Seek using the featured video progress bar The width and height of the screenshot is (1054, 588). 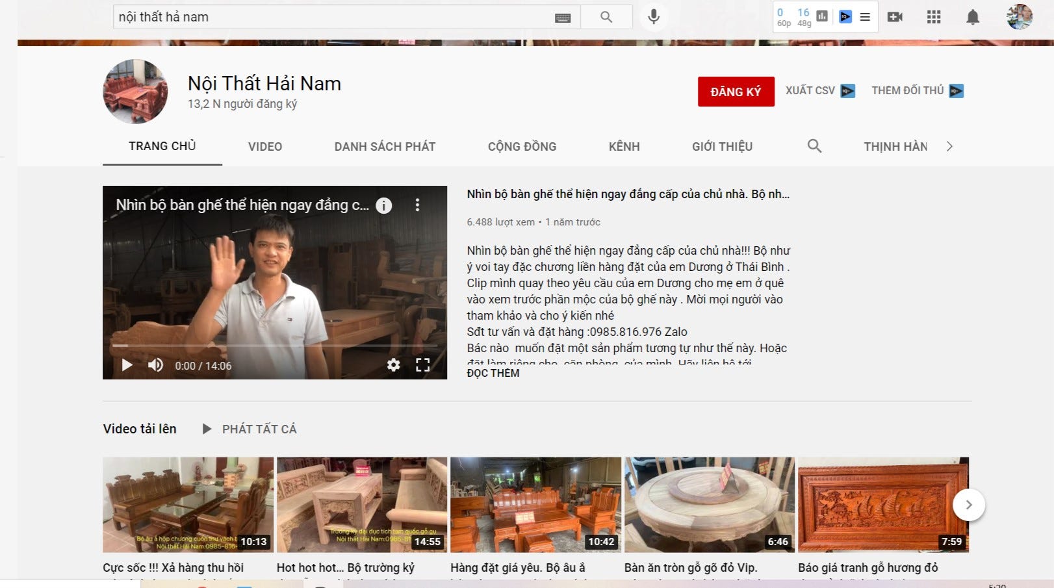(x=275, y=346)
